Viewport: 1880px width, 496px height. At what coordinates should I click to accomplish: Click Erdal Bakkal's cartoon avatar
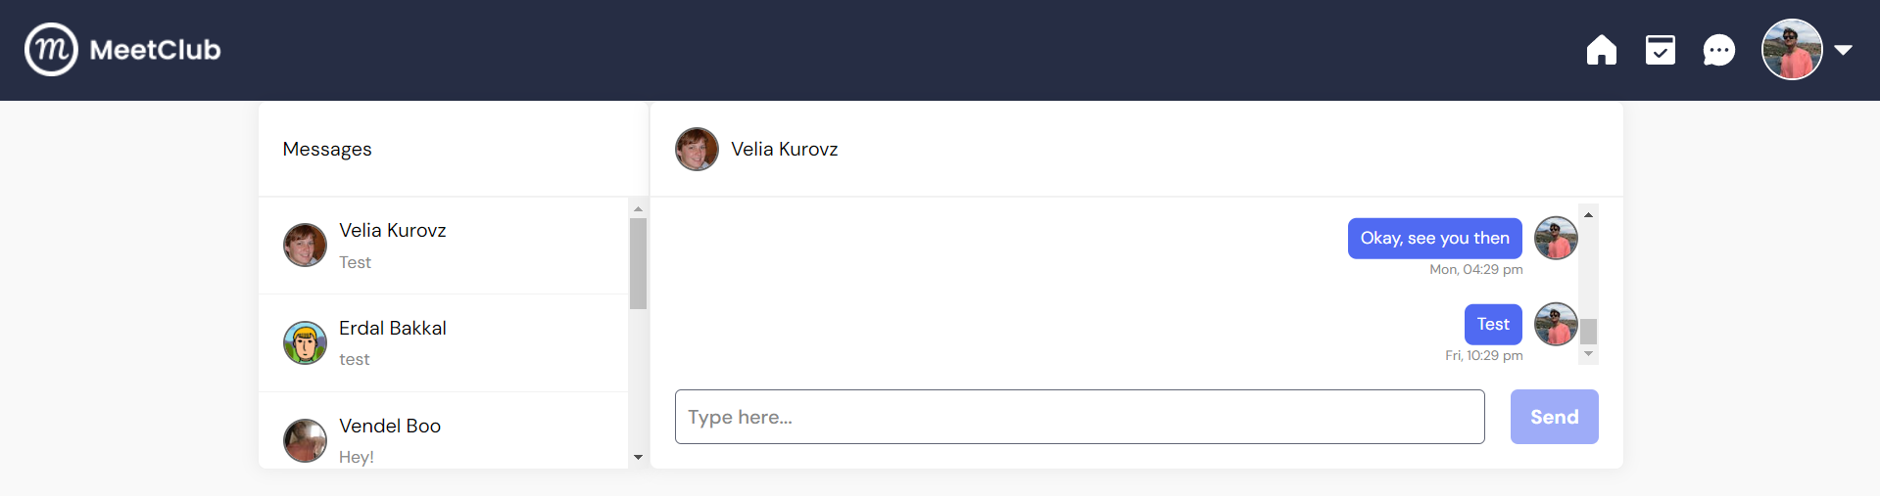pos(305,342)
